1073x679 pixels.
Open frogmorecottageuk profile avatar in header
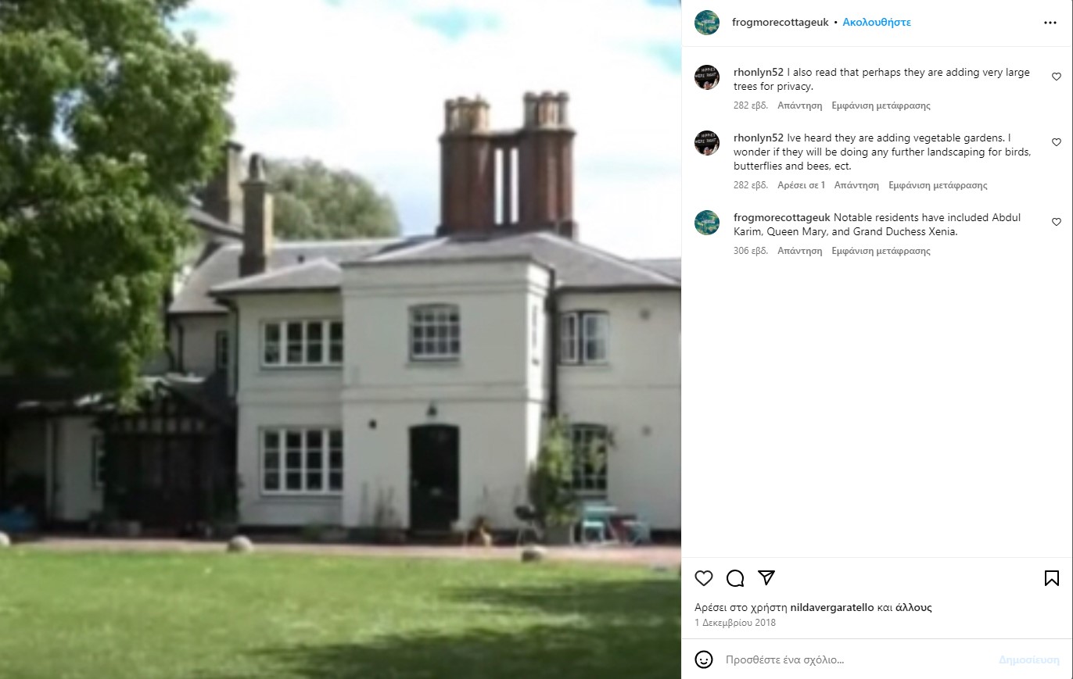click(x=707, y=23)
